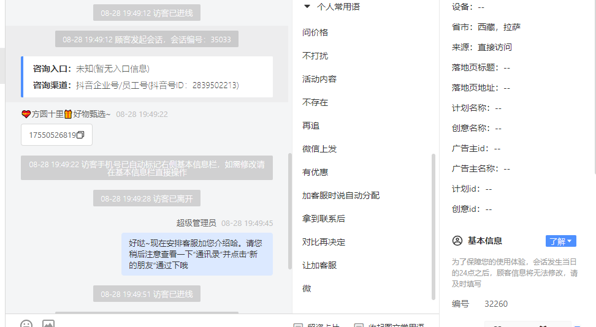Screen dimensions: 596x327
Task: Click the 咨询入口 未知 info line
Action: (x=91, y=69)
